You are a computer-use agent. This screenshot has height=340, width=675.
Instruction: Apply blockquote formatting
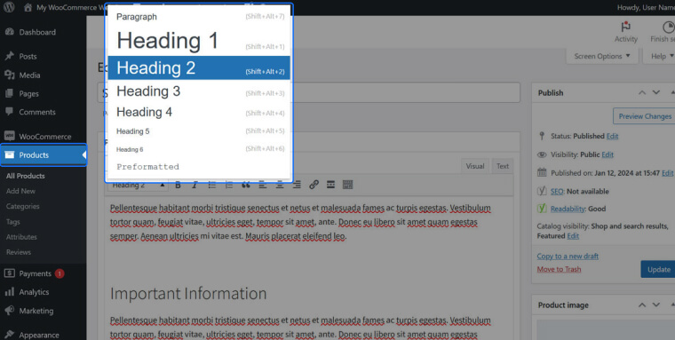tap(246, 185)
